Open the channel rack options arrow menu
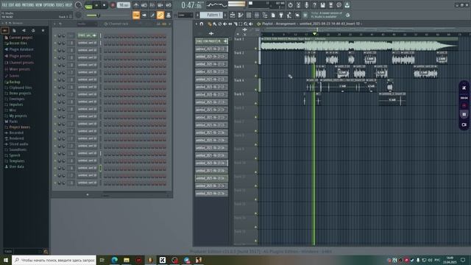 coord(54,24)
